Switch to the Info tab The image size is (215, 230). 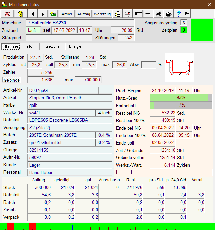(x=29, y=46)
